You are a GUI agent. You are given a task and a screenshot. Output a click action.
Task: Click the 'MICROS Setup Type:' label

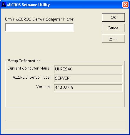tap(32, 77)
